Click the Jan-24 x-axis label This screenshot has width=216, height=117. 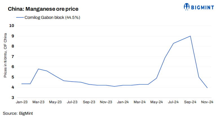(123, 102)
